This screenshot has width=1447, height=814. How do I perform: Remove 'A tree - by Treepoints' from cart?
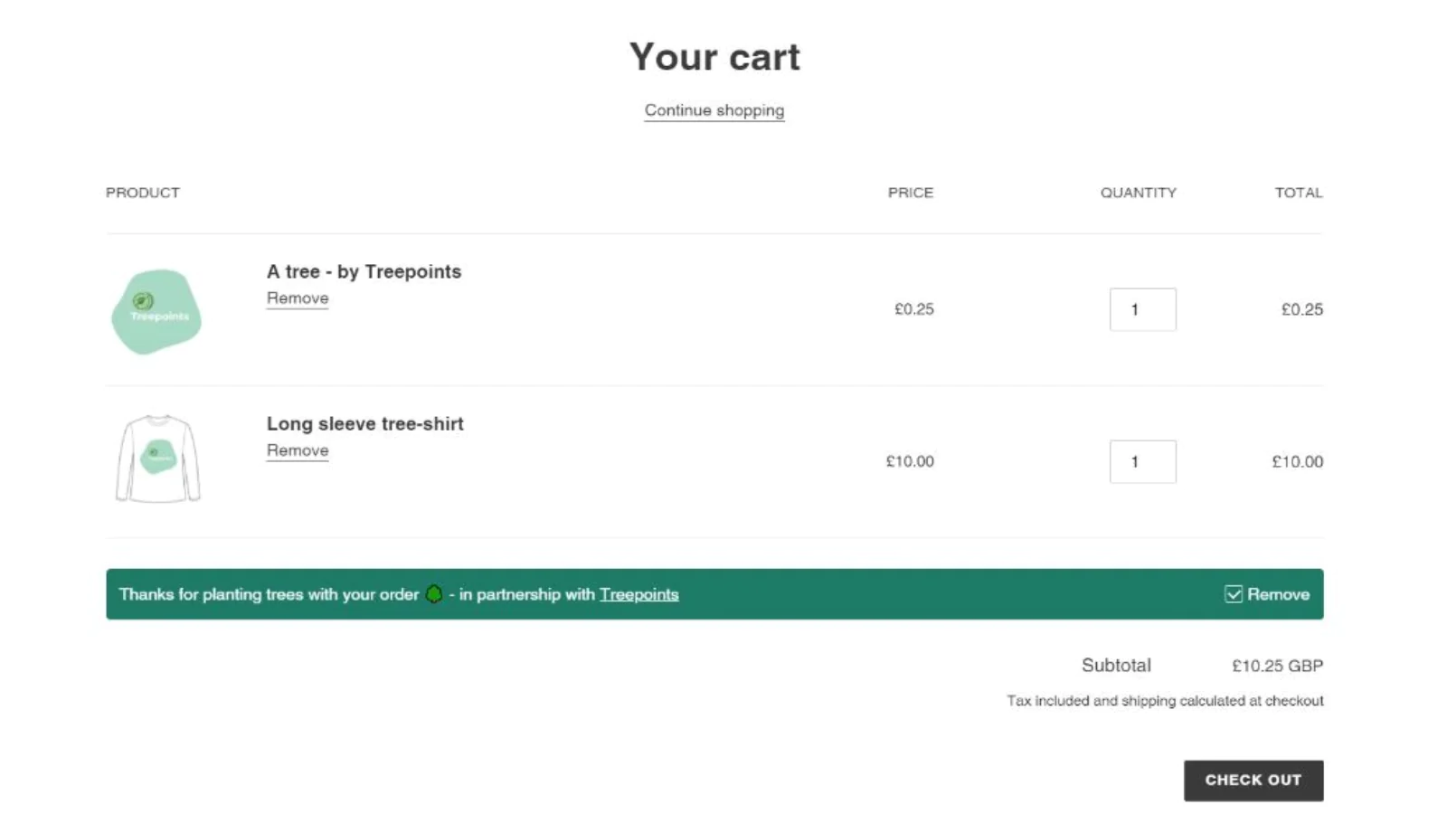pyautogui.click(x=298, y=298)
